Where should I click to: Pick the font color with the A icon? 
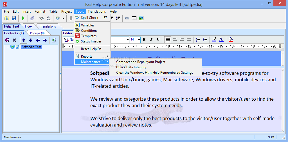tap(221, 39)
